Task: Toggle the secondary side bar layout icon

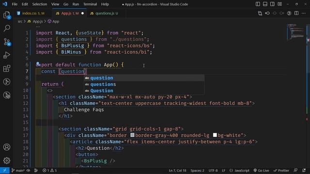Action: pos(272,4)
